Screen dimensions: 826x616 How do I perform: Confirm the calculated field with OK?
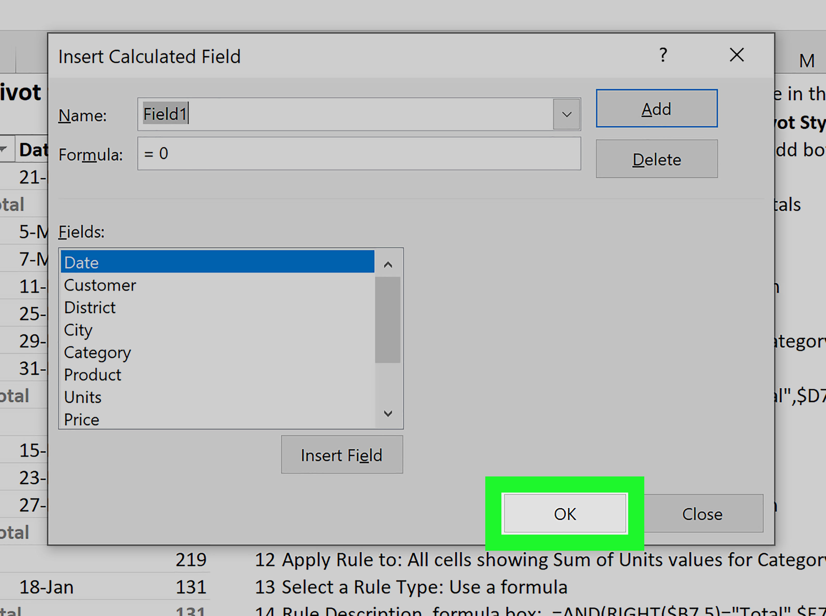point(565,513)
